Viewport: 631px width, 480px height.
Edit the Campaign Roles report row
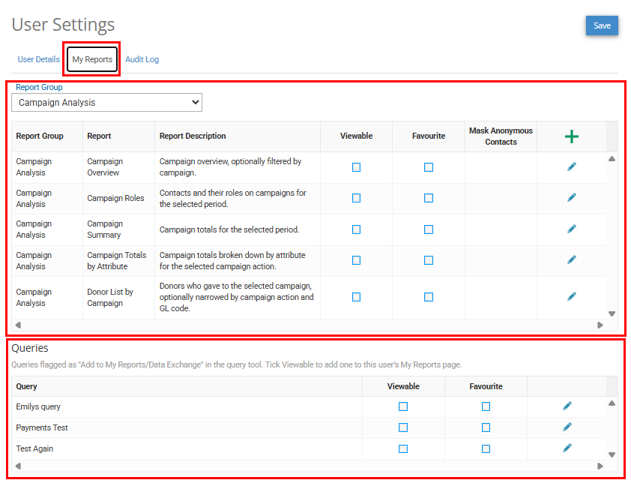coord(572,197)
